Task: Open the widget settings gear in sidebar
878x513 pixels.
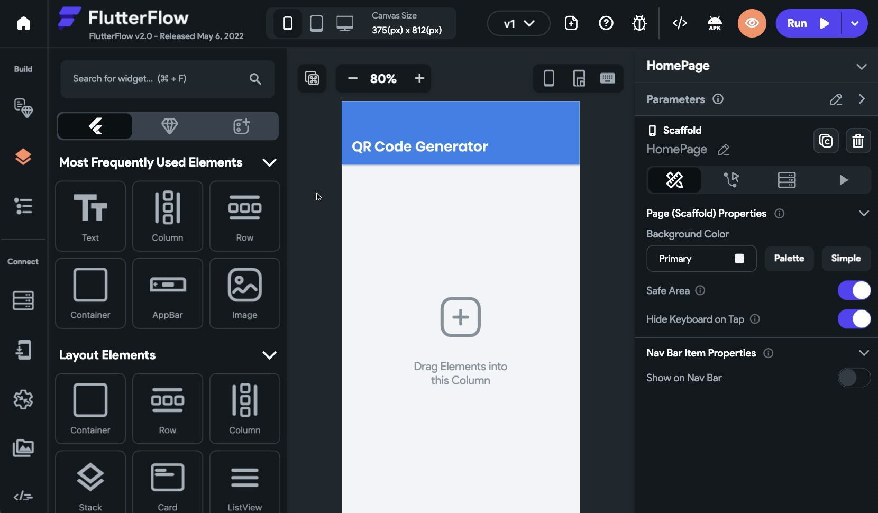Action: (23, 400)
